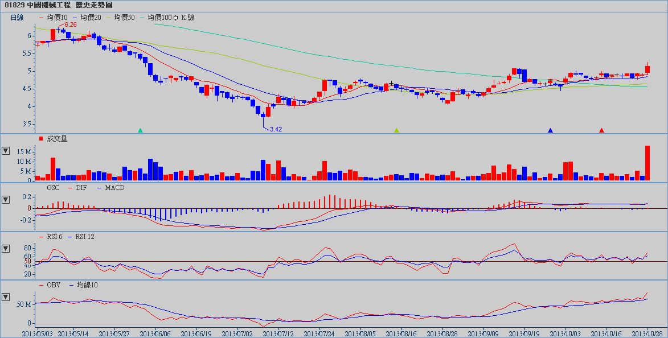Toggle the 均價20 moving average legend

tap(87, 18)
